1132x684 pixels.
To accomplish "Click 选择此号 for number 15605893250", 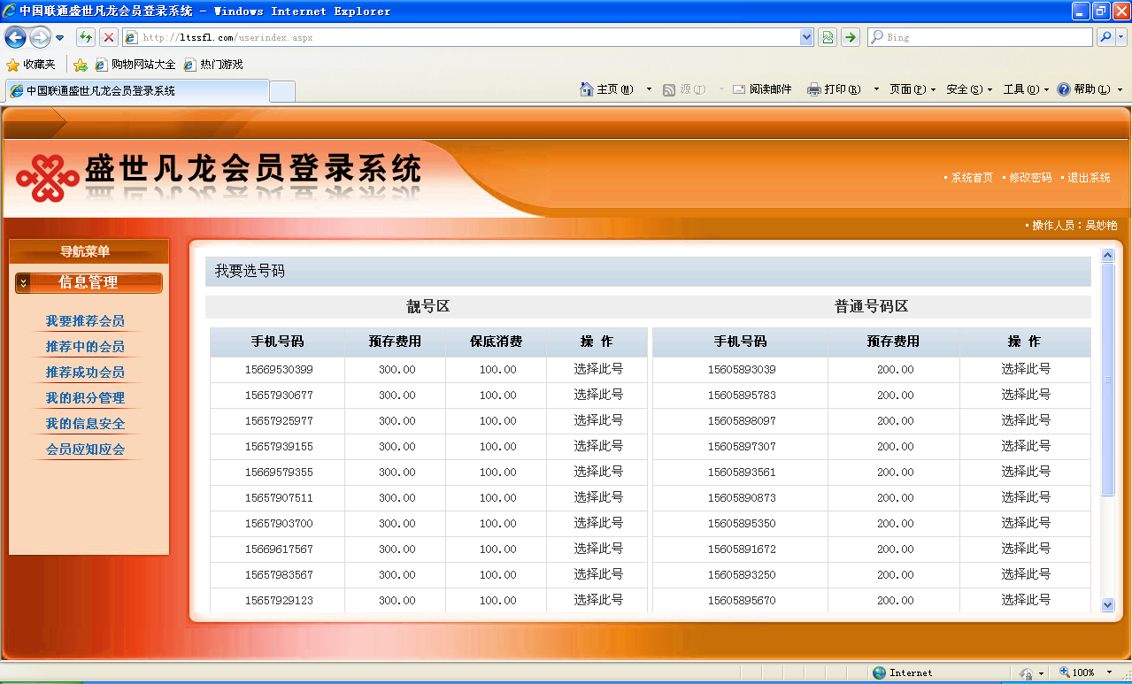I will pos(1026,574).
